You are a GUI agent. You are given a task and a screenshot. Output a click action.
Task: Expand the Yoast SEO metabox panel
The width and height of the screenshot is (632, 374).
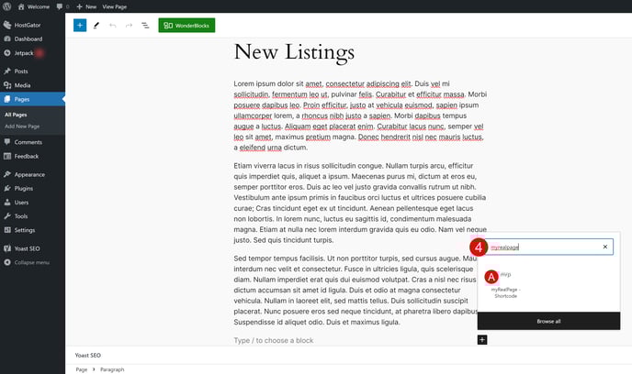coord(348,355)
